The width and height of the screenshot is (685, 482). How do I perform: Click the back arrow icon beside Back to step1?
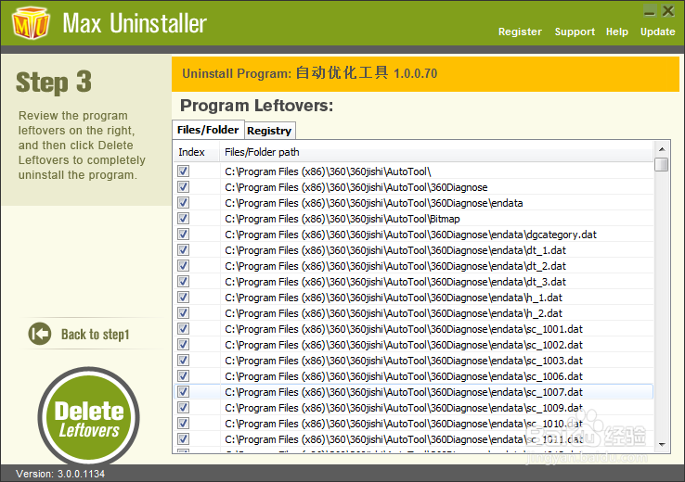40,334
